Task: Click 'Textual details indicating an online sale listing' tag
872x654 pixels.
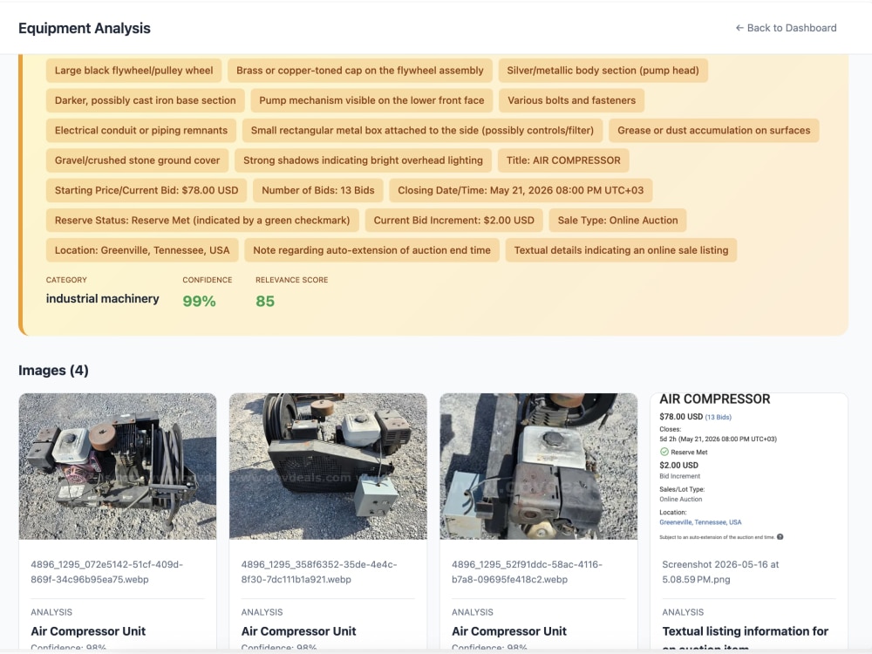Action: (x=621, y=251)
